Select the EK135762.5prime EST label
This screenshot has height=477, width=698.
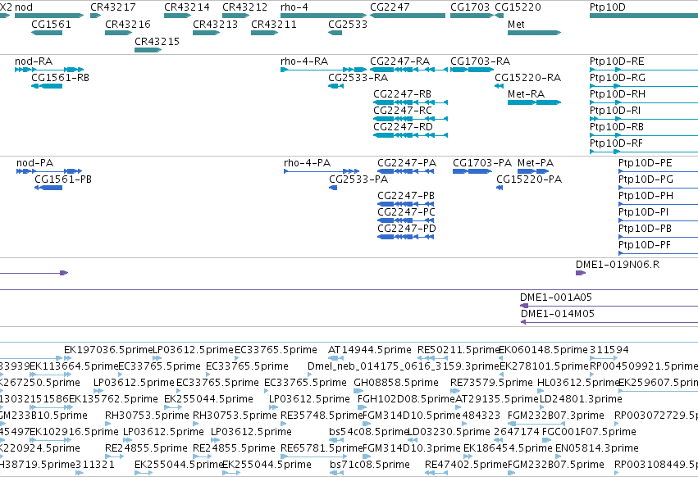[x=113, y=398]
